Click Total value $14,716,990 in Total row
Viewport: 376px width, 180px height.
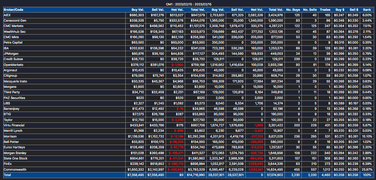click(196, 175)
